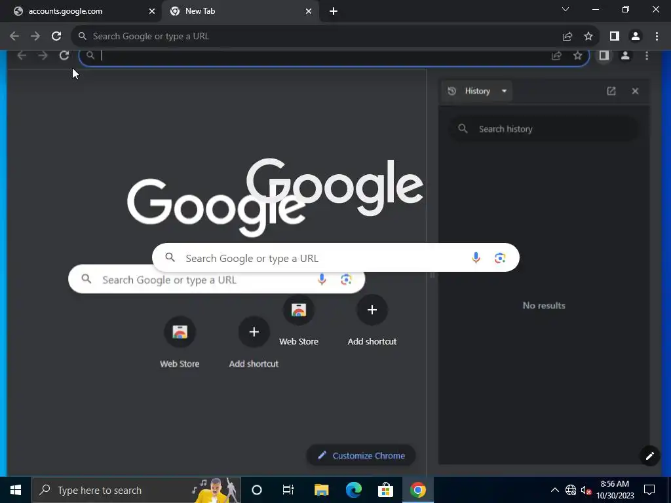Open the three-dot menu in the dimmed second toolbar
Screen dimensions: 671x503
[x=647, y=56]
